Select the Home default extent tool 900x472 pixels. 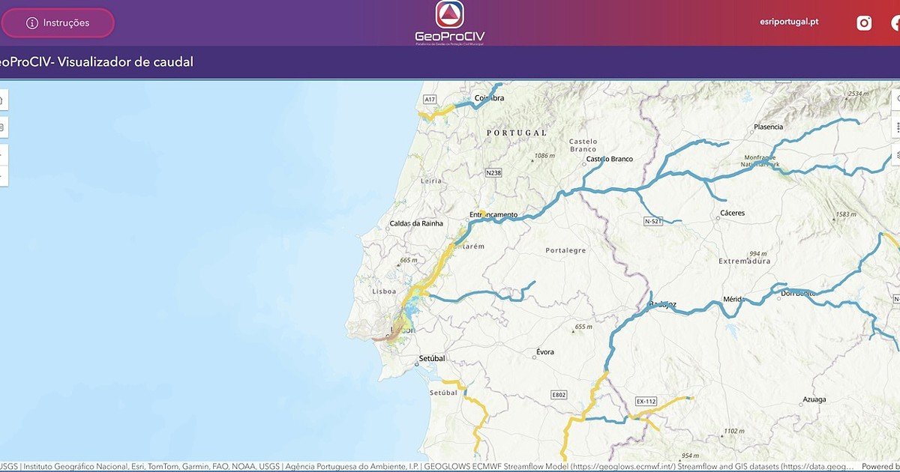tap(3, 101)
